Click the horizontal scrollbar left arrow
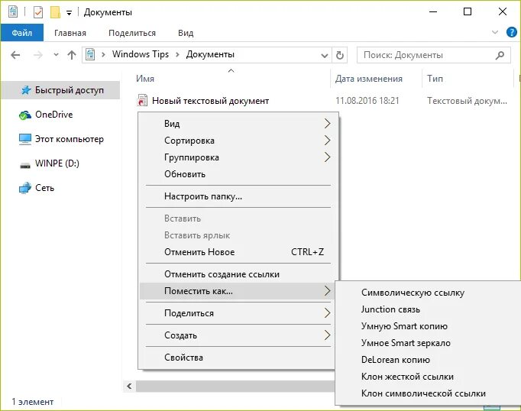521x411 pixels. (x=129, y=387)
